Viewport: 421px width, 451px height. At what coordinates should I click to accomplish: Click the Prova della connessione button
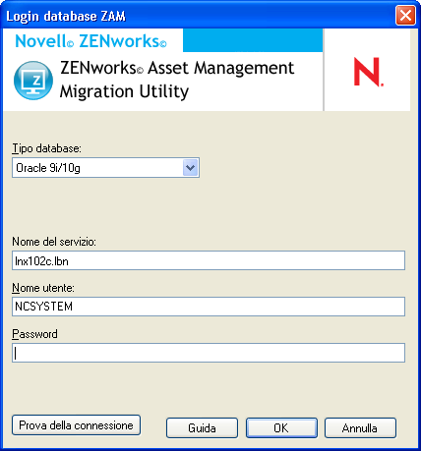[x=76, y=425]
